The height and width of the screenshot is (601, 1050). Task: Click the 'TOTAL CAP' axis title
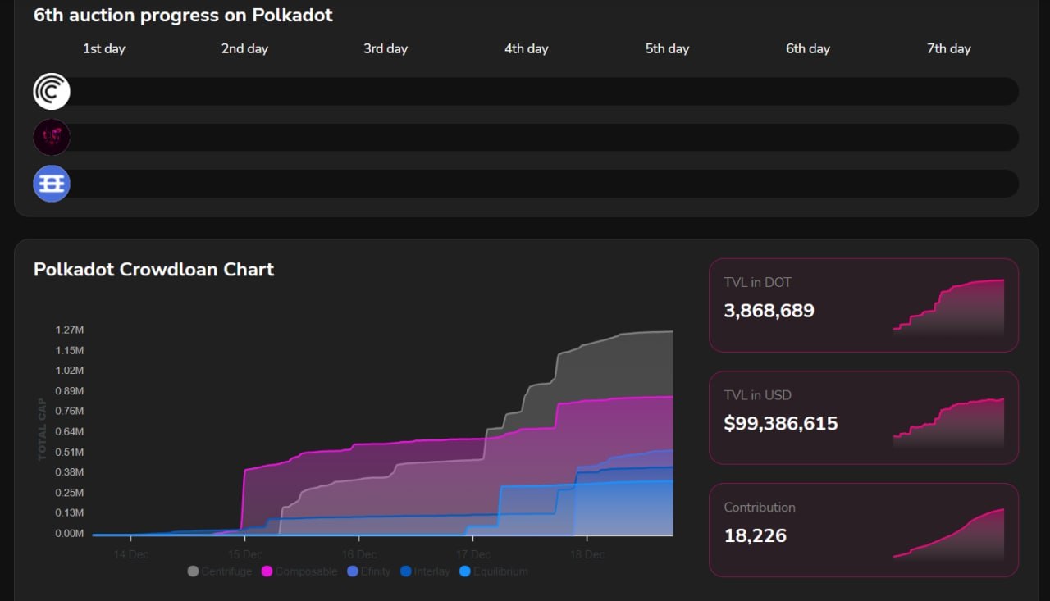[42, 429]
